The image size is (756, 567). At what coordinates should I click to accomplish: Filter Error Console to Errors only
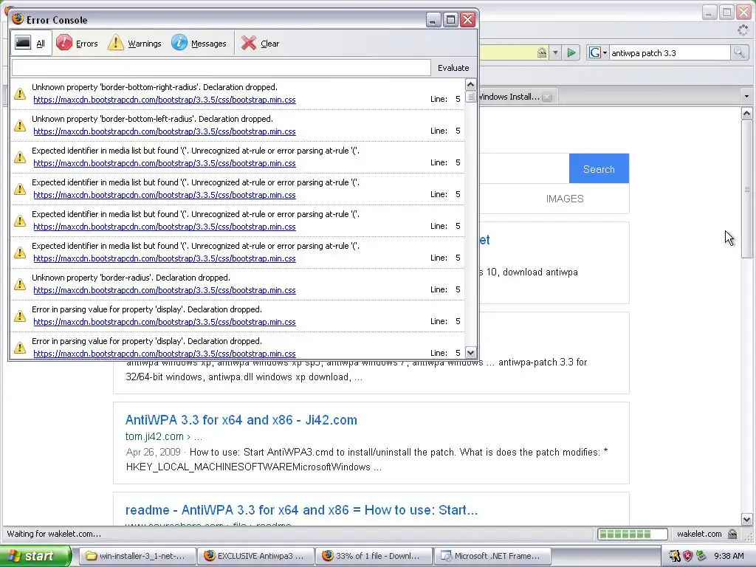(x=77, y=44)
